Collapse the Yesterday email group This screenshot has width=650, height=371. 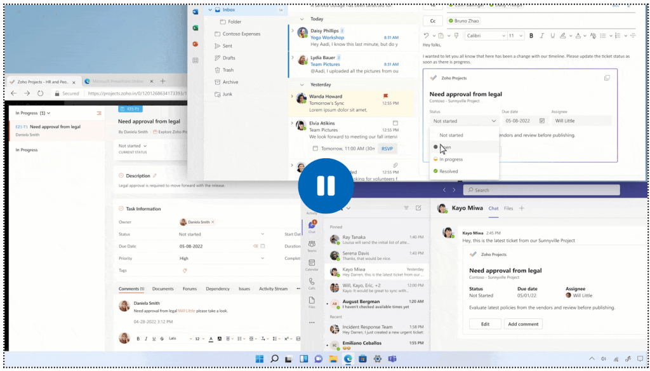pos(302,84)
